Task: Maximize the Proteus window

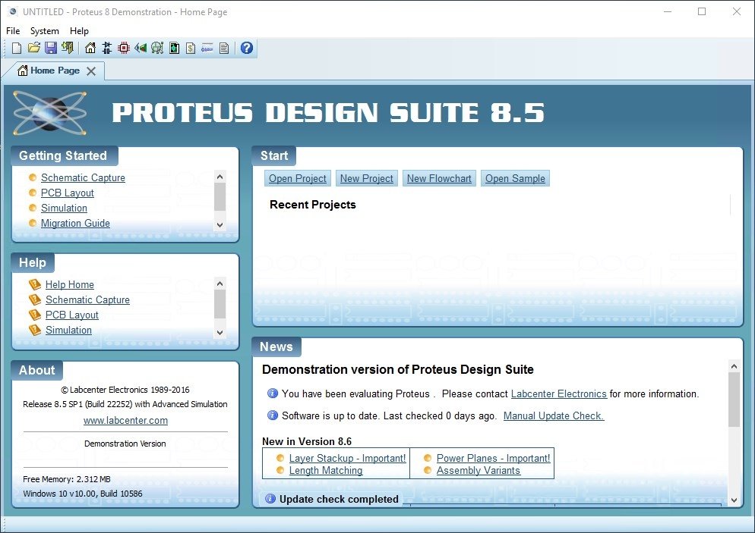Action: pos(702,11)
